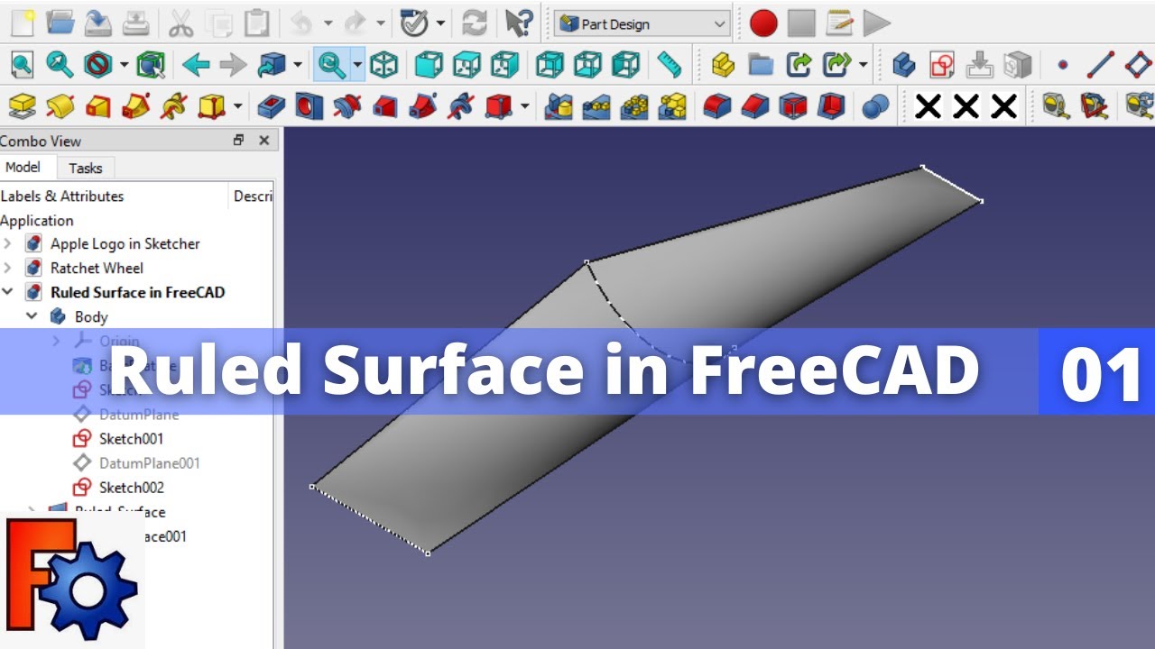Click the Create Part yellow blocks icon
1155x649 pixels.
723,64
